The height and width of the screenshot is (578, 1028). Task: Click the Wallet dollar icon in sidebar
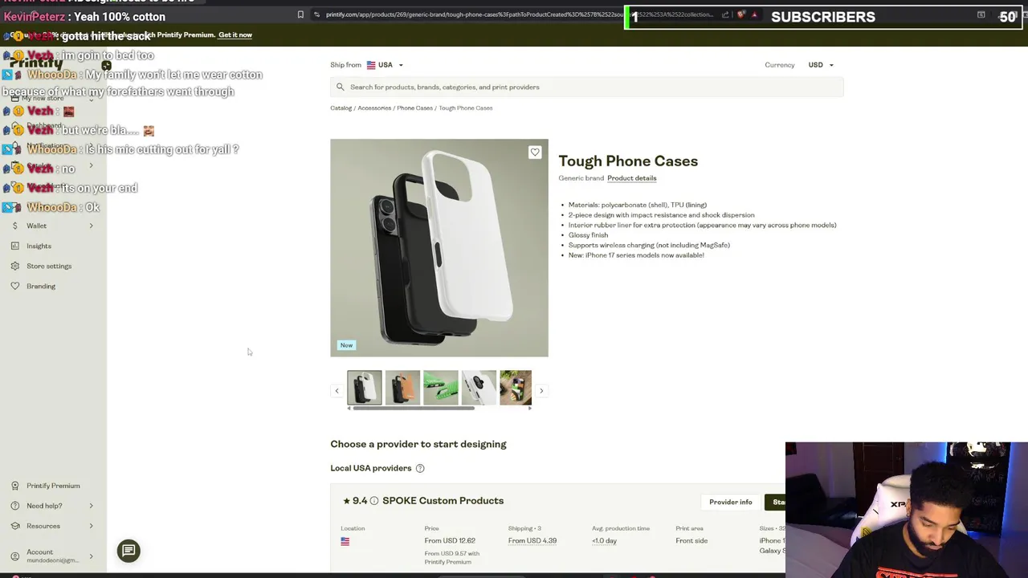pyautogui.click(x=14, y=226)
